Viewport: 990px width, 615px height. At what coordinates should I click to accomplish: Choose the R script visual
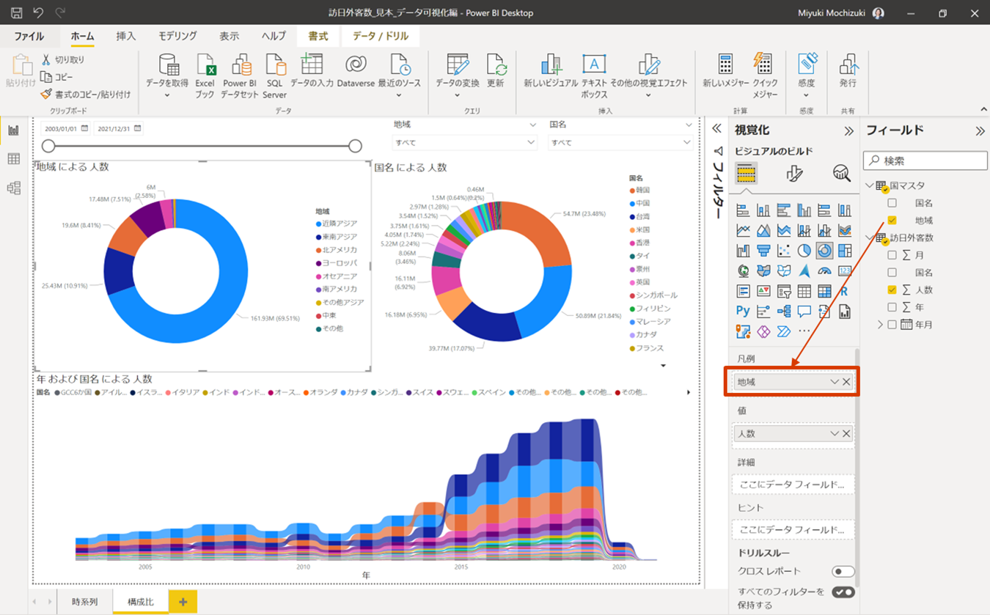click(844, 291)
